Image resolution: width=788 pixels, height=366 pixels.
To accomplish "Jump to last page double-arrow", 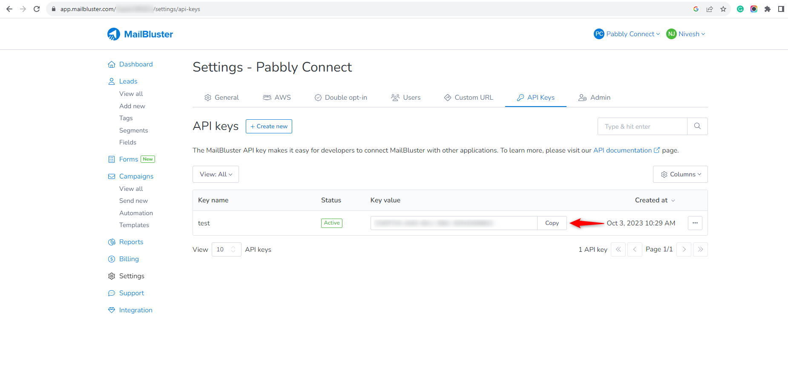I will 700,249.
